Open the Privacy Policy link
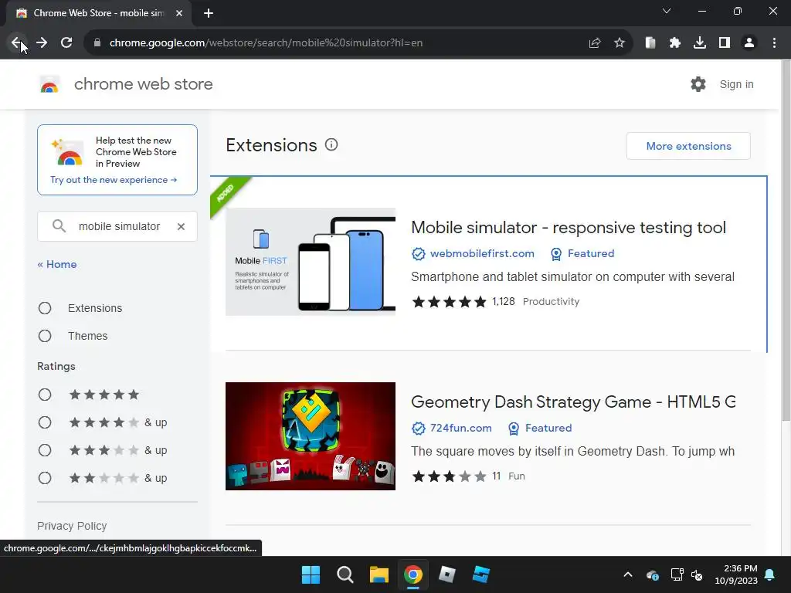 click(72, 526)
